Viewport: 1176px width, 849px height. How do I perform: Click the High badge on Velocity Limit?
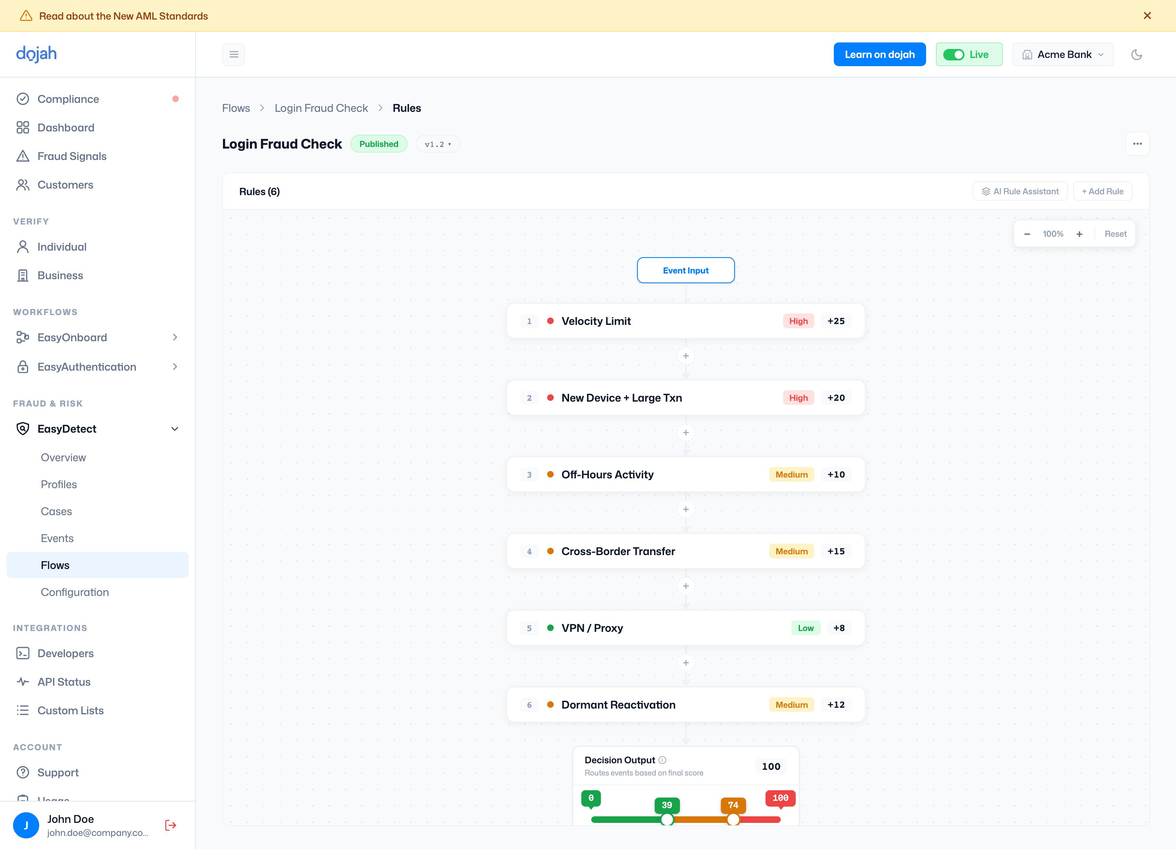point(798,321)
